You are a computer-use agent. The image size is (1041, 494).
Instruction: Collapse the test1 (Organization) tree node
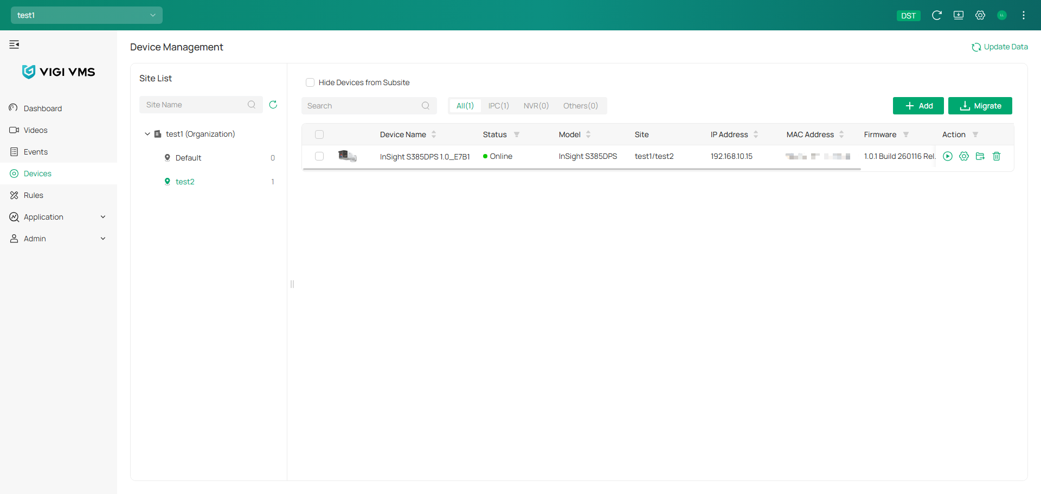pyautogui.click(x=147, y=134)
